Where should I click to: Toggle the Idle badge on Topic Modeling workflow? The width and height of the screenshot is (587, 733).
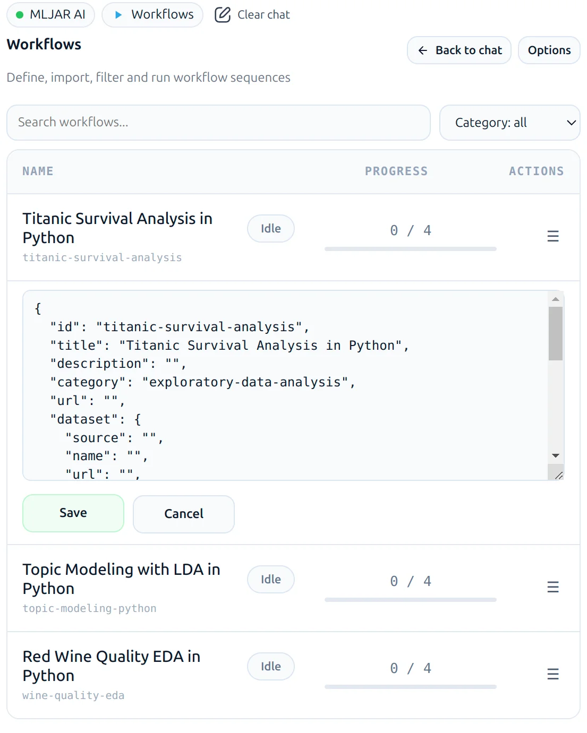[271, 579]
